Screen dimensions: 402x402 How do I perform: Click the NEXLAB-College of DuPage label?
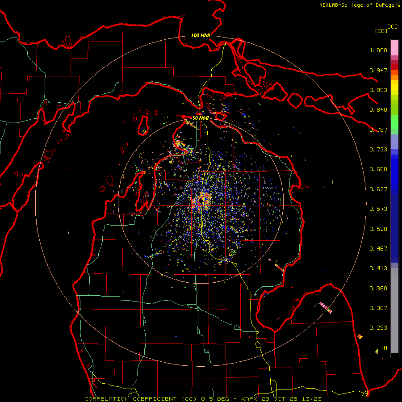pyautogui.click(x=359, y=5)
